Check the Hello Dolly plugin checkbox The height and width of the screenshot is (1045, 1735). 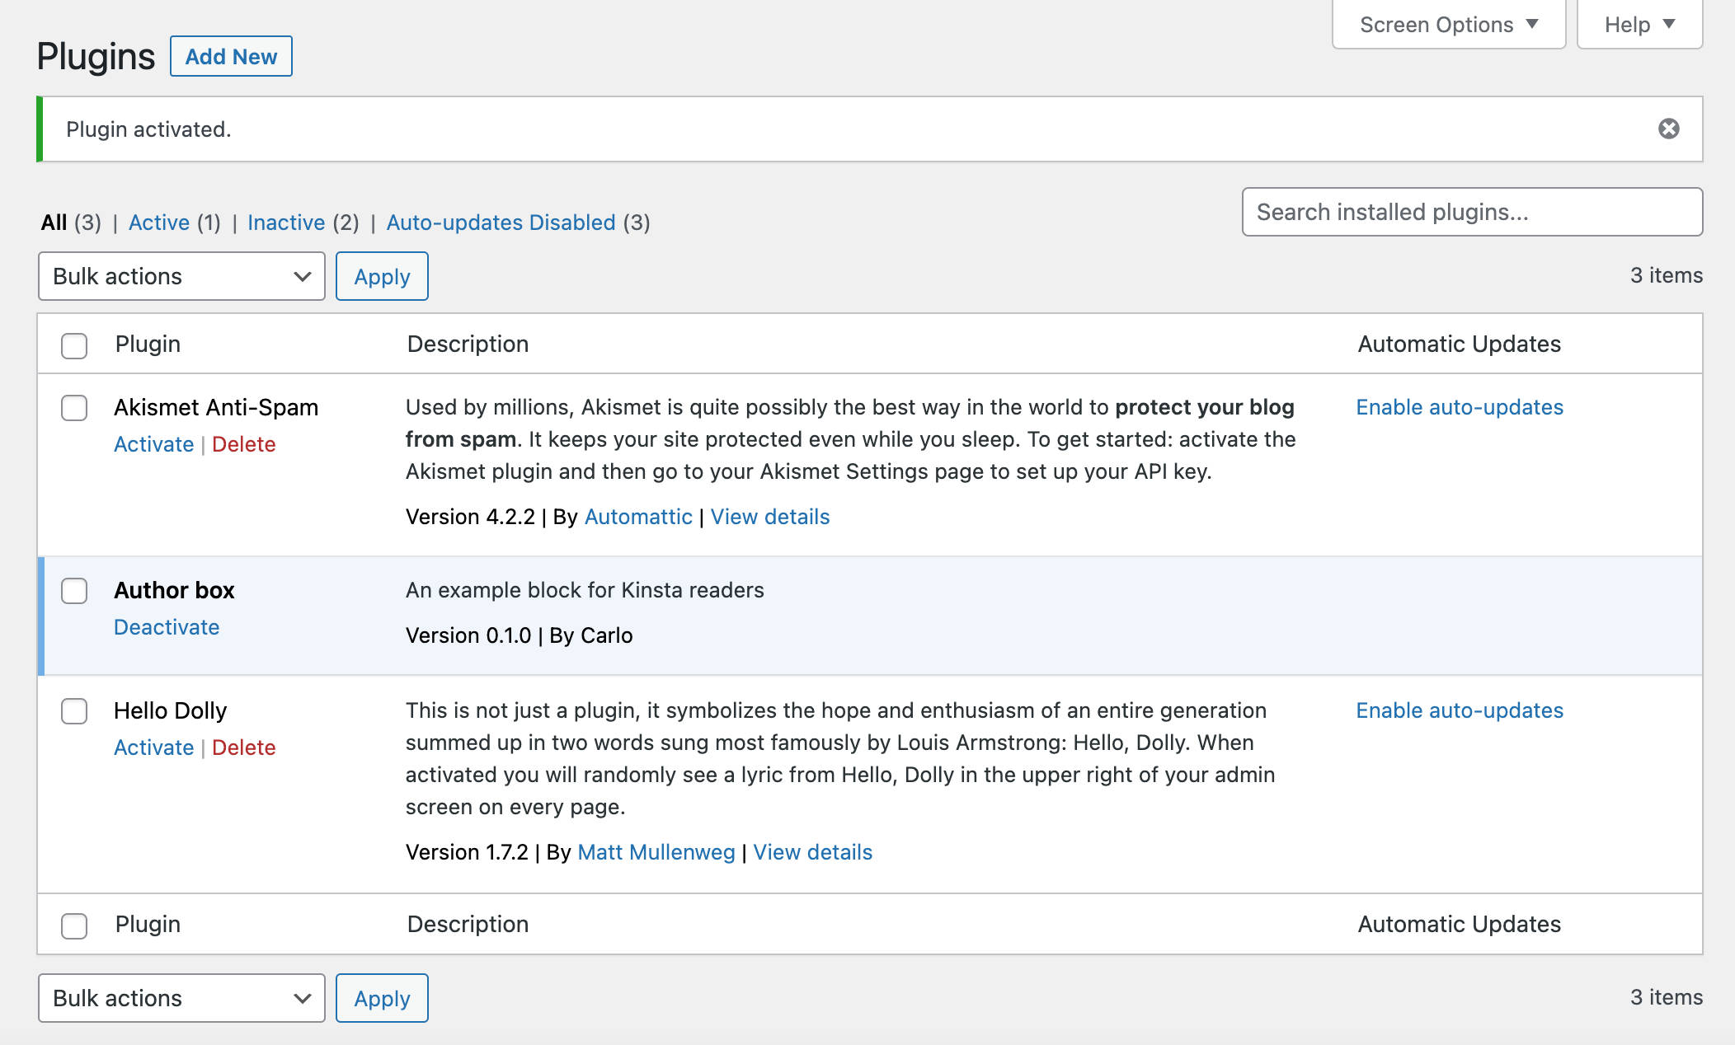[x=74, y=708]
